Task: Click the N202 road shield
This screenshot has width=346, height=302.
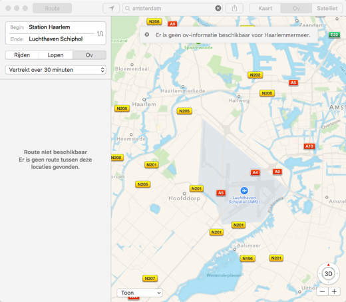Action: click(255, 75)
